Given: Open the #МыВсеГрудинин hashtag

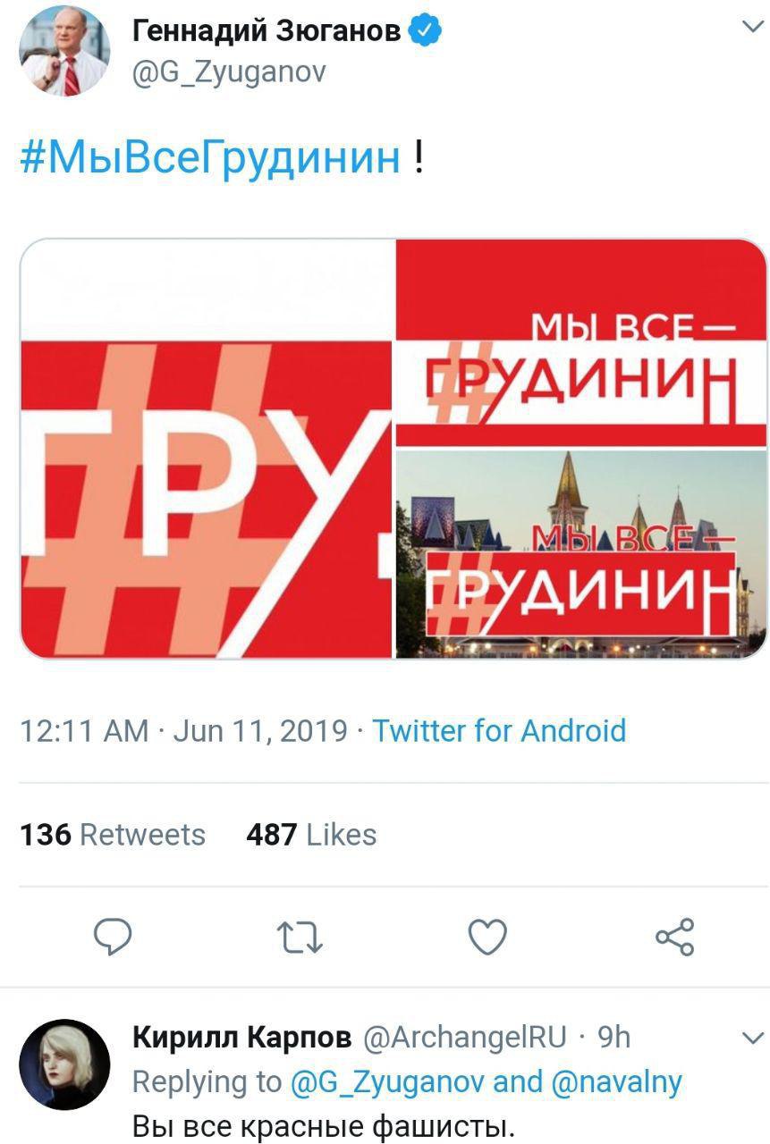Looking at the screenshot, I should tap(209, 158).
